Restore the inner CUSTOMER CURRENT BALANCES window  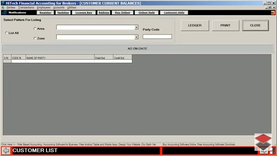[270, 8]
